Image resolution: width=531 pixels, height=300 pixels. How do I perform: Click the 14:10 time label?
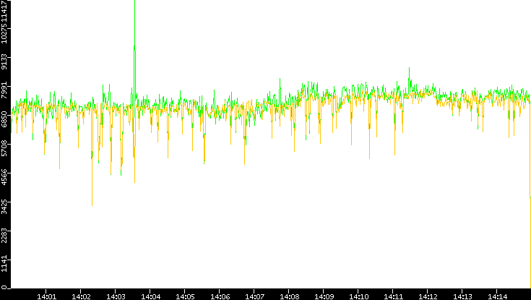(359, 296)
